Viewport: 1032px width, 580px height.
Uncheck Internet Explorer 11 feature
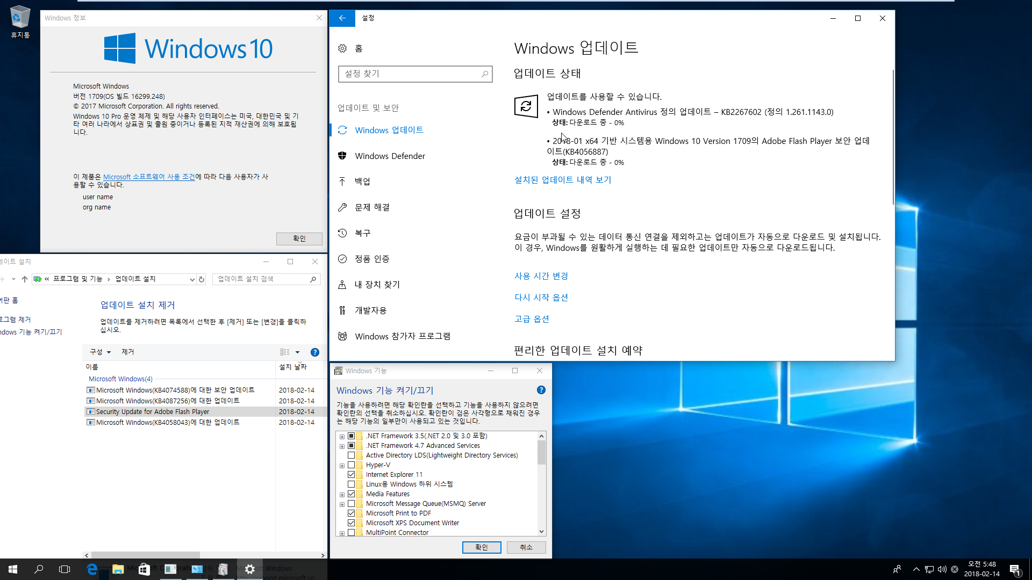351,475
